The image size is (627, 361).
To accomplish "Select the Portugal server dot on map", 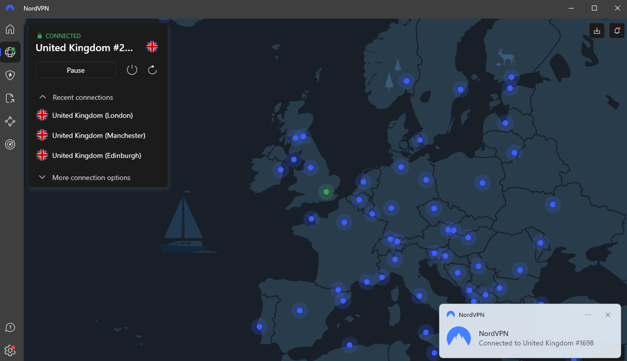I will pyautogui.click(x=259, y=327).
